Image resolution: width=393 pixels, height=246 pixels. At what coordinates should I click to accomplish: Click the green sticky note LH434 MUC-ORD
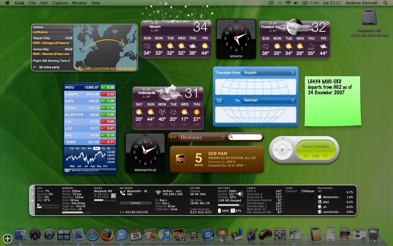pos(333,101)
